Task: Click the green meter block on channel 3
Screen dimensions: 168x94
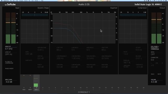Action: click(36, 85)
